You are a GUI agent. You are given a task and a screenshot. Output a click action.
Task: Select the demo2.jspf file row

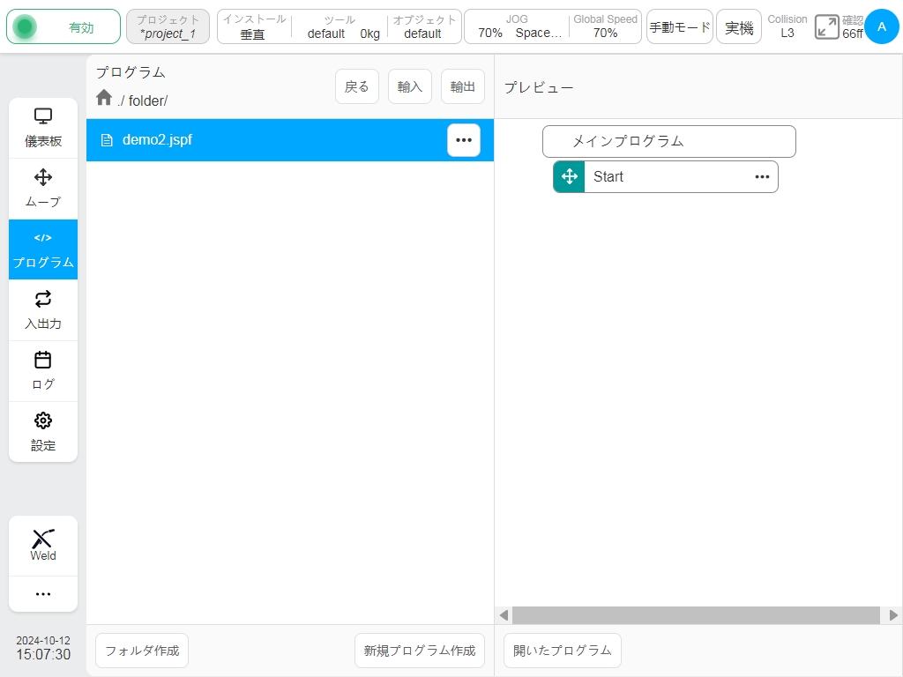click(x=289, y=140)
